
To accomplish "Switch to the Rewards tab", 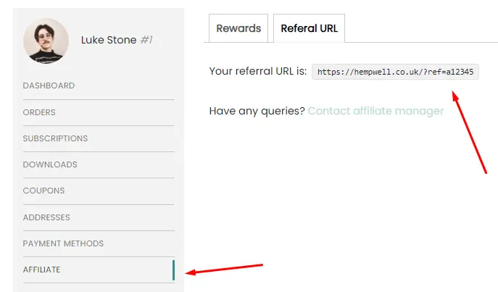I will [x=238, y=28].
